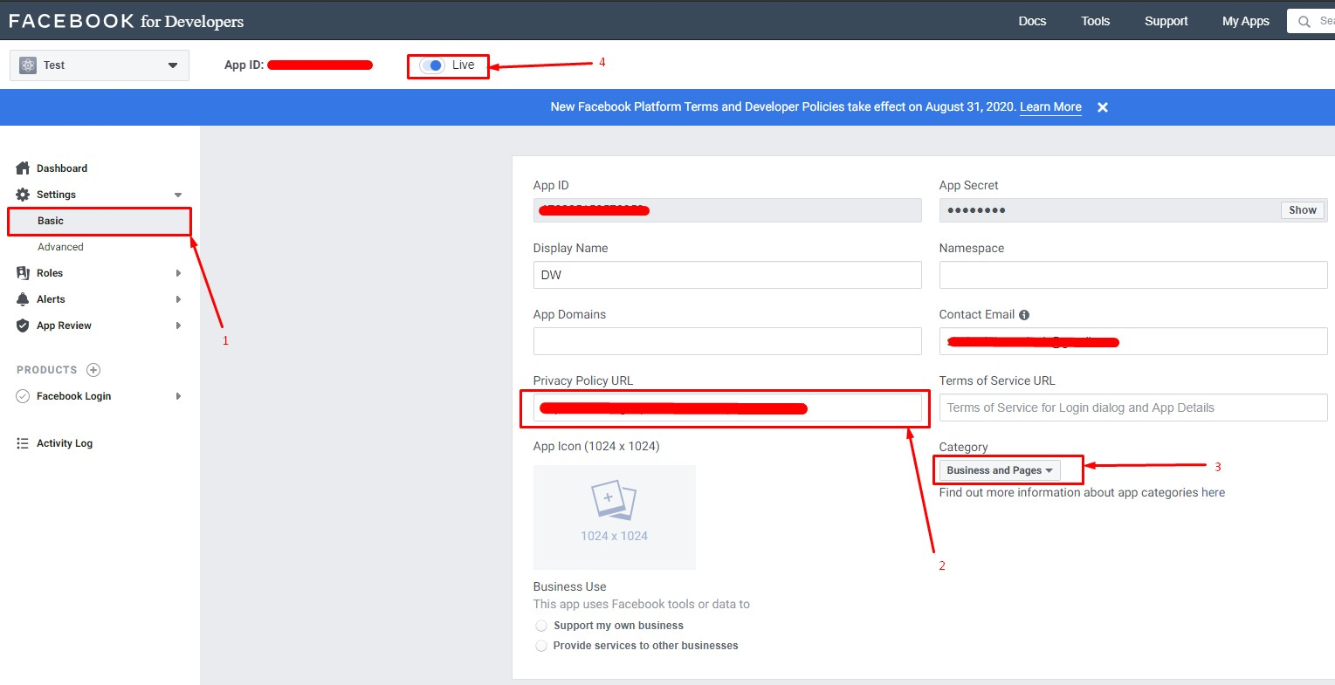The image size is (1335, 685).
Task: Click the Namespace field
Action: pyautogui.click(x=1133, y=275)
